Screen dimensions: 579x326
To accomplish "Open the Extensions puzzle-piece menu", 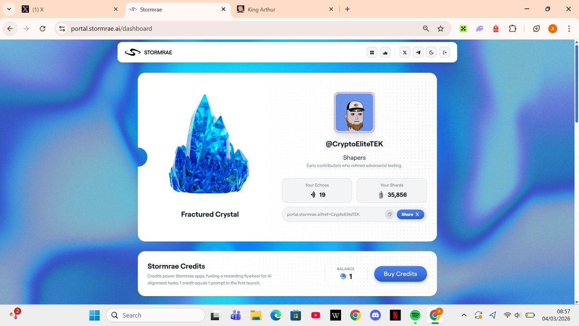I will point(512,28).
